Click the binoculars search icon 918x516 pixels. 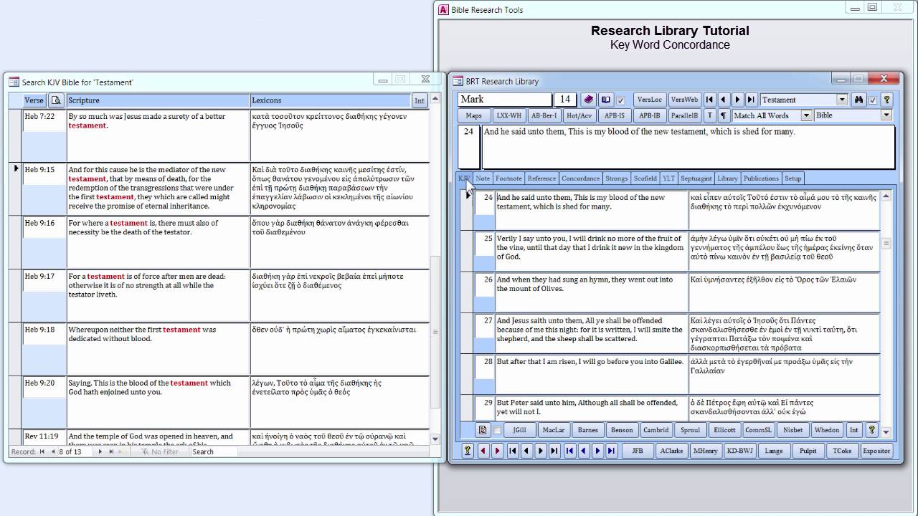(858, 100)
